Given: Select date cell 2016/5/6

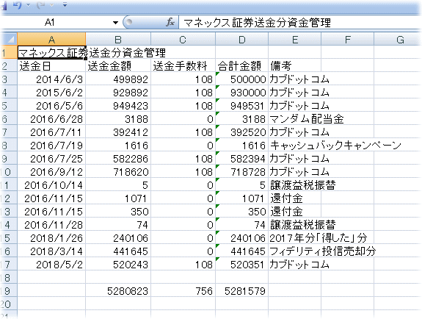Looking at the screenshot, I should coord(51,105).
